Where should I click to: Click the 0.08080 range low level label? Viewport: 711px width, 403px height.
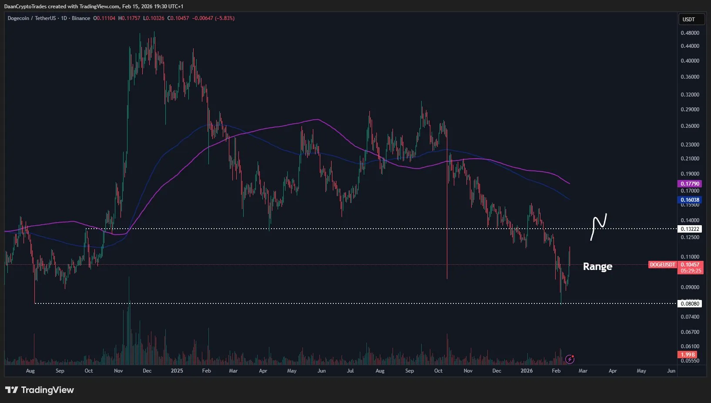click(691, 303)
